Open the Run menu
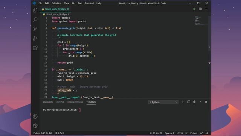This screenshot has height=136, width=241. tap(80, 3)
